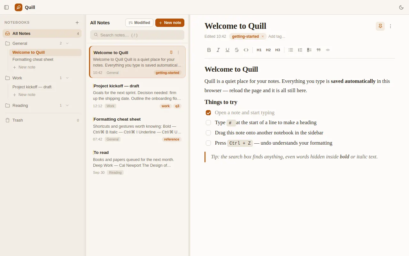The width and height of the screenshot is (409, 256).
Task: Insert a block quote
Action: pos(319,50)
